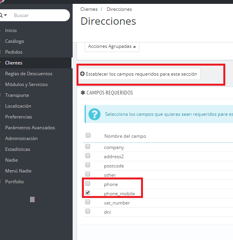Go to the Transporte section
The image size is (233, 240).
point(17,95)
